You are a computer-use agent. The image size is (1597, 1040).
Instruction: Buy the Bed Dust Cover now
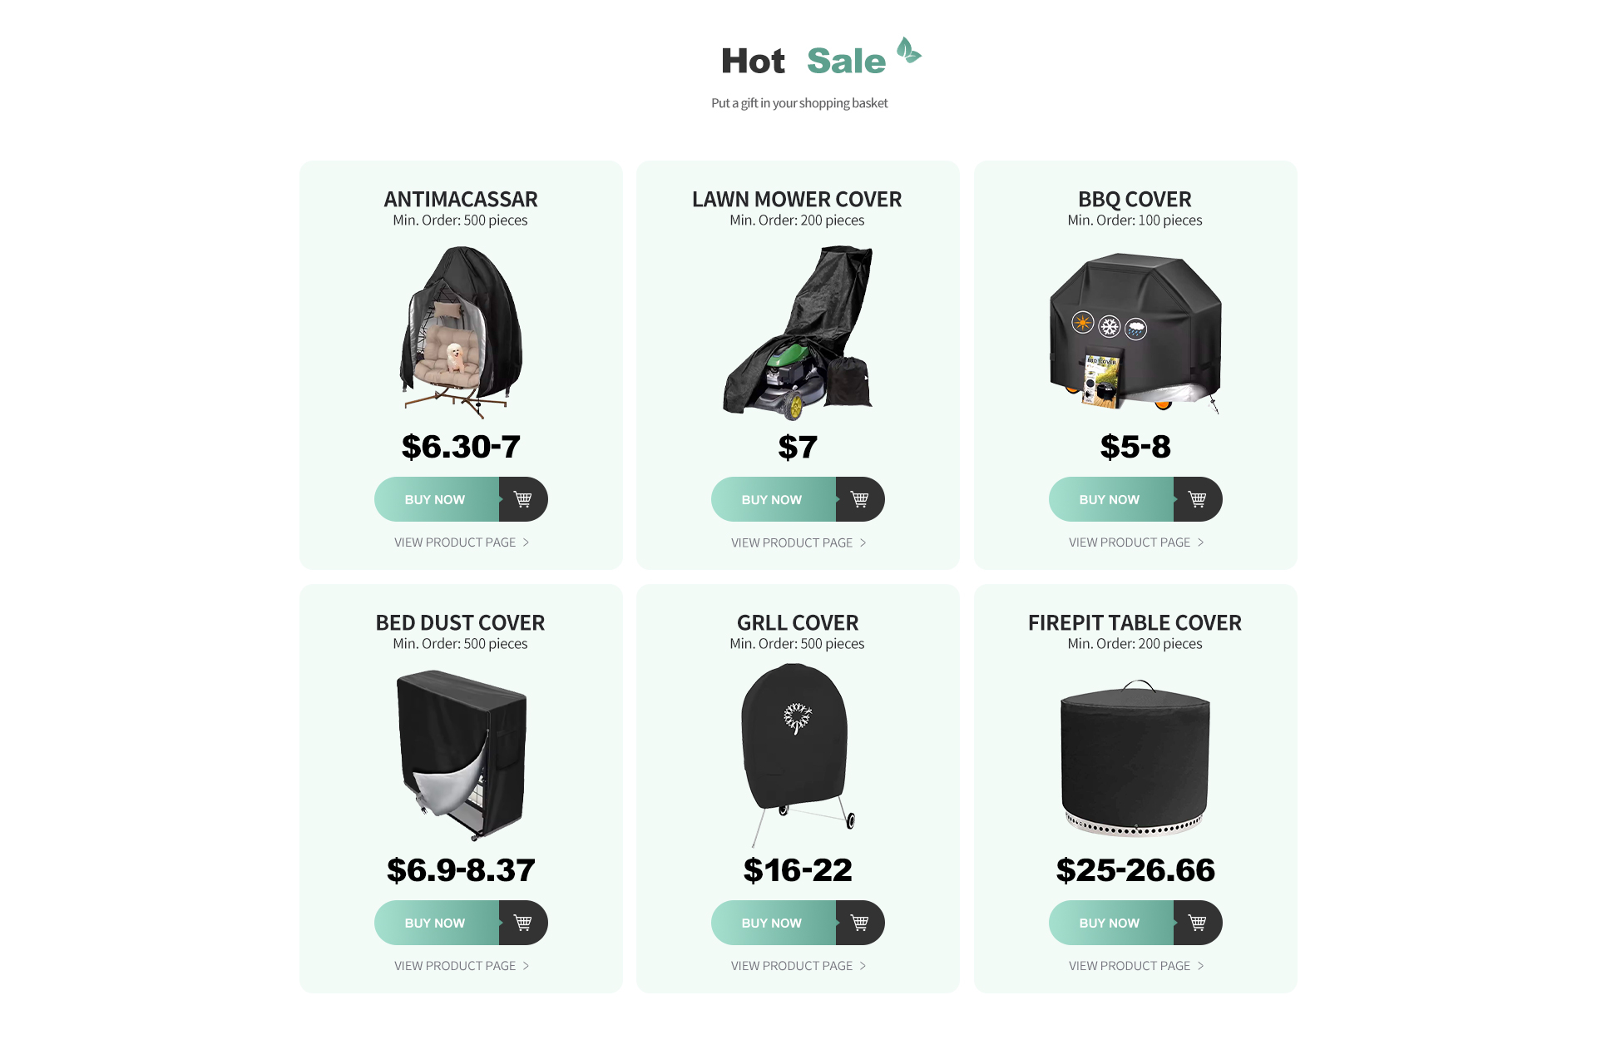pyautogui.click(x=437, y=923)
